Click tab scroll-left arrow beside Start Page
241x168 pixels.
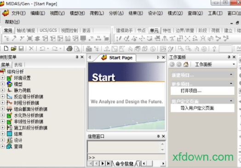click(x=90, y=58)
